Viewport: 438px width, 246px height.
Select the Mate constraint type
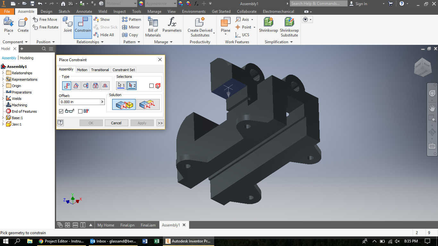(67, 86)
